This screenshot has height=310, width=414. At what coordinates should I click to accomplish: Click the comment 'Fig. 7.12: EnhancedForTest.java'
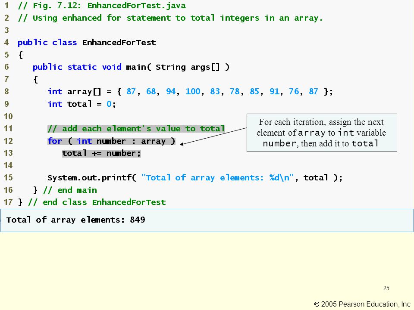coord(102,6)
